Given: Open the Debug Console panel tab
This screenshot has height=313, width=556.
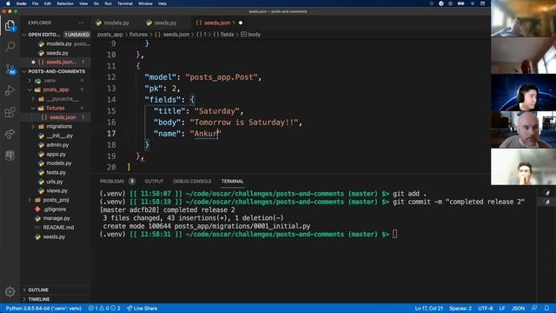Looking at the screenshot, I should pos(192,182).
